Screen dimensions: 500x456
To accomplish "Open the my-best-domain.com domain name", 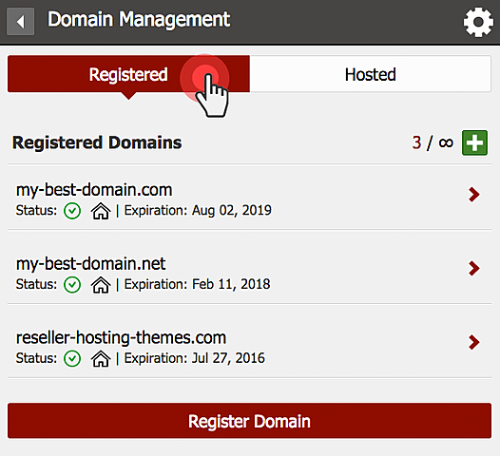I will click(x=94, y=190).
